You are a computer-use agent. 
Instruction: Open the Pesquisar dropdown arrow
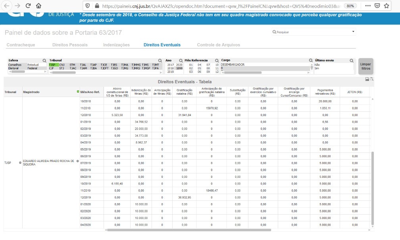pyautogui.click(x=353, y=32)
